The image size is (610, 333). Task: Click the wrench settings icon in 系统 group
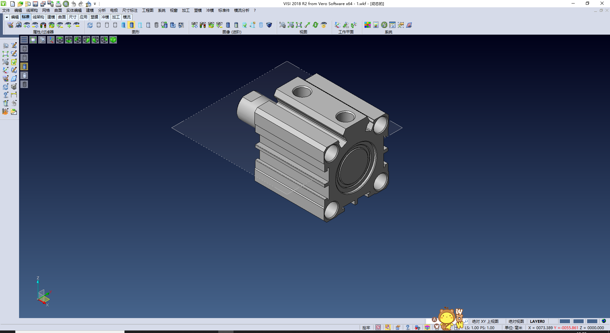click(x=384, y=25)
